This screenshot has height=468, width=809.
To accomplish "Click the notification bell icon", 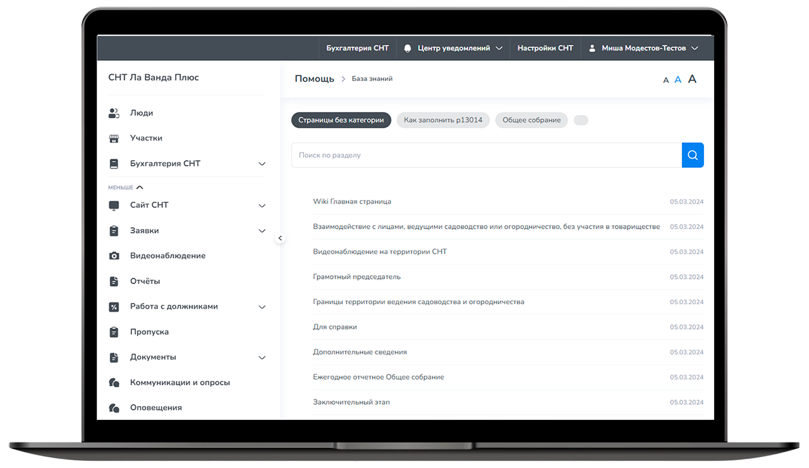I will (408, 48).
